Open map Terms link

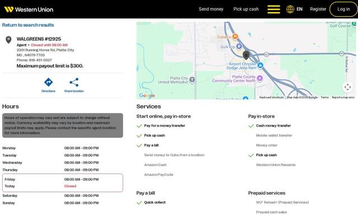click(324, 97)
